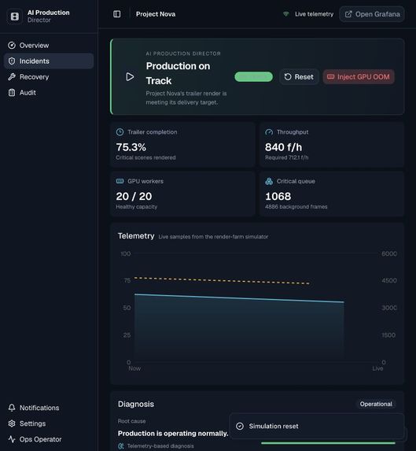The width and height of the screenshot is (416, 451).
Task: Click the 840 f/h throughput value
Action: [x=284, y=147]
